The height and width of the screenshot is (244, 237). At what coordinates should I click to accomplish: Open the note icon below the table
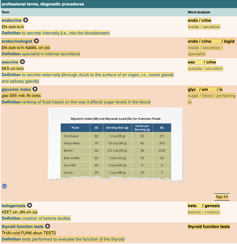[4, 186]
